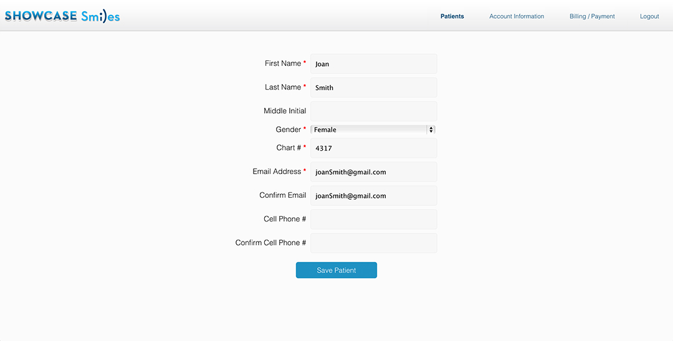
Task: Log out via the Logout link
Action: click(649, 16)
